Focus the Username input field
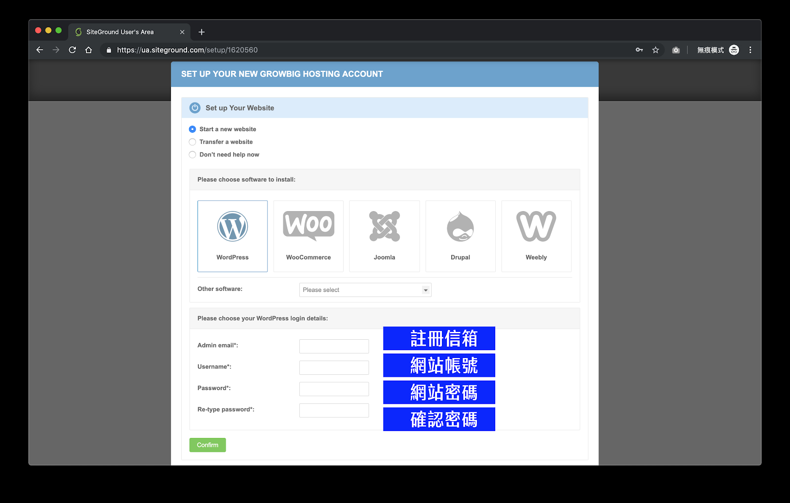The height and width of the screenshot is (503, 790). pos(334,367)
